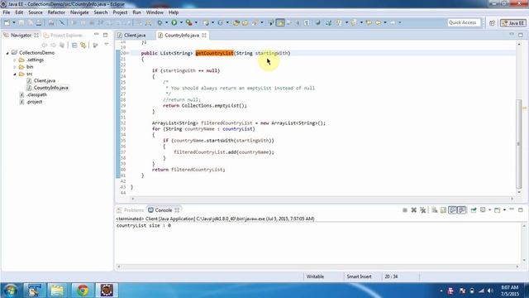The width and height of the screenshot is (529, 298).
Task: Open the Refactor menu
Action: (56, 12)
